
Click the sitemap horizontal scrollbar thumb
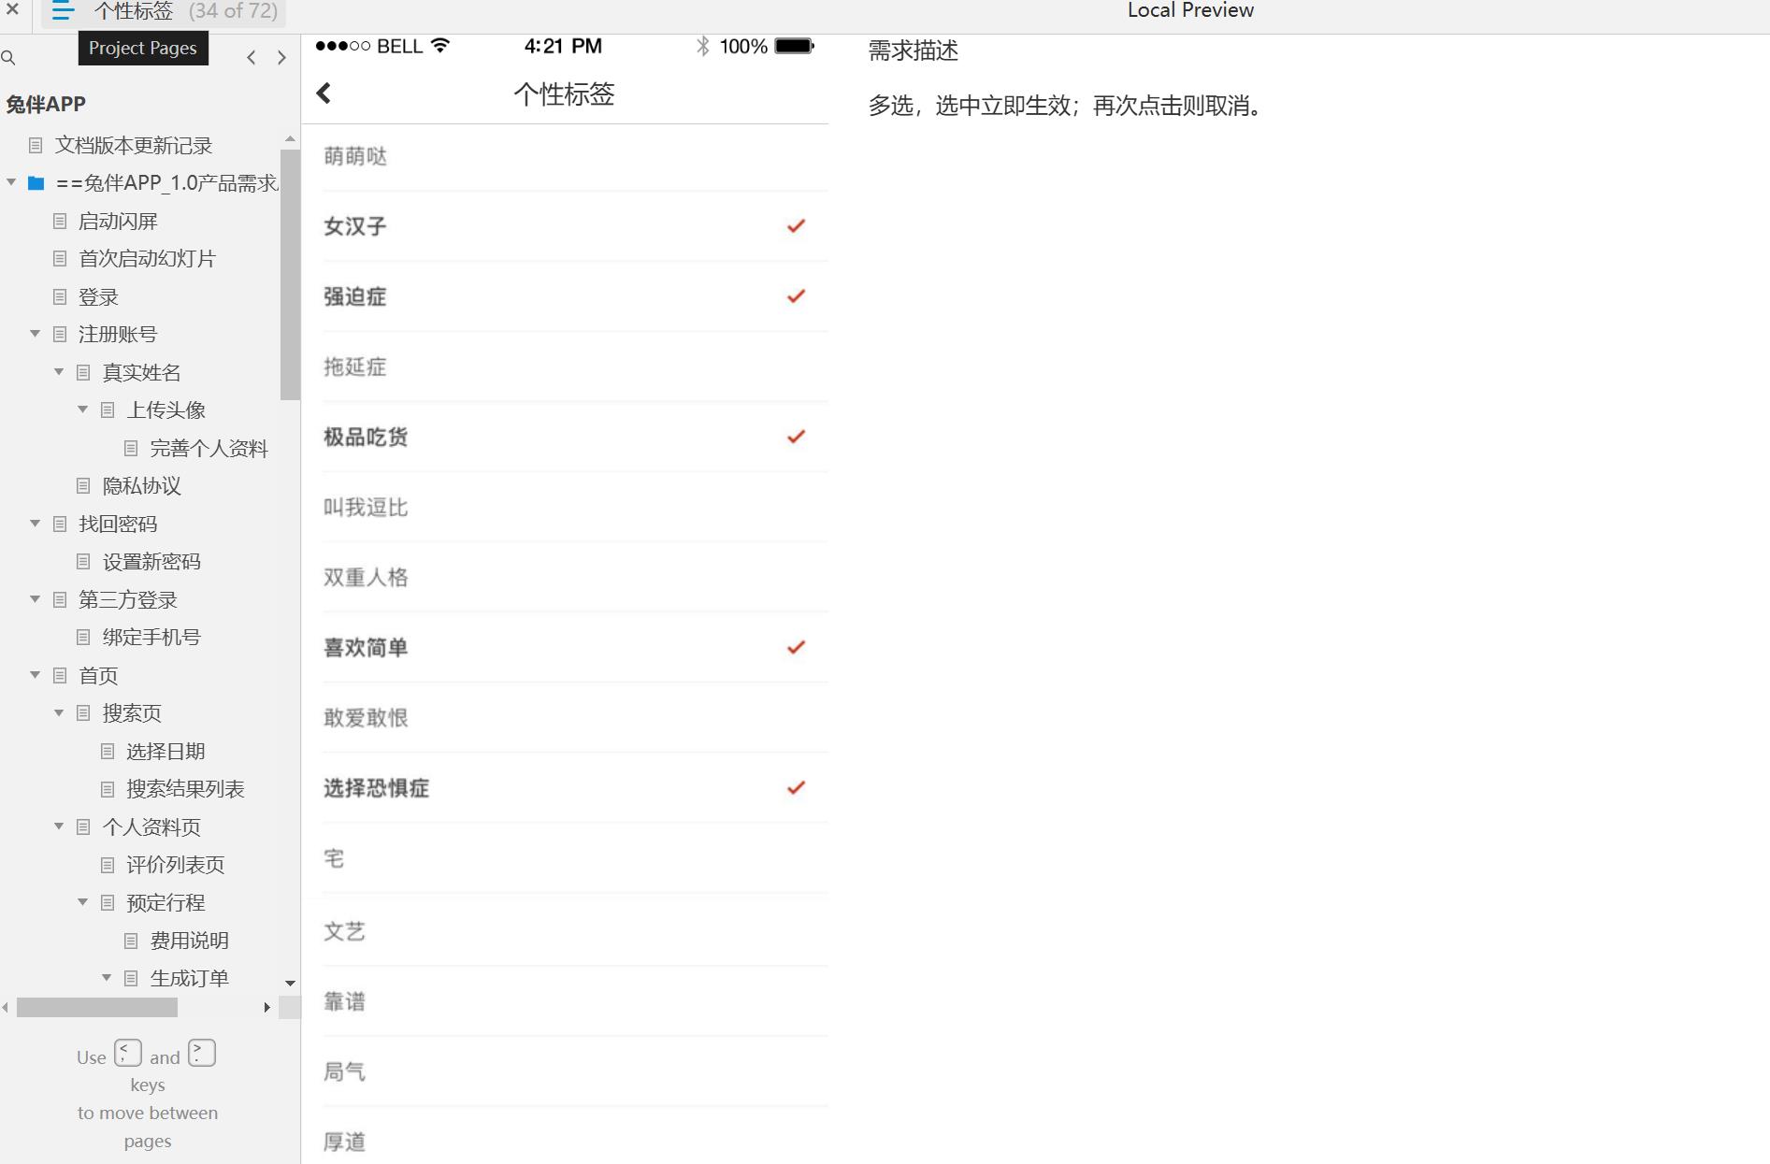[x=97, y=1007]
